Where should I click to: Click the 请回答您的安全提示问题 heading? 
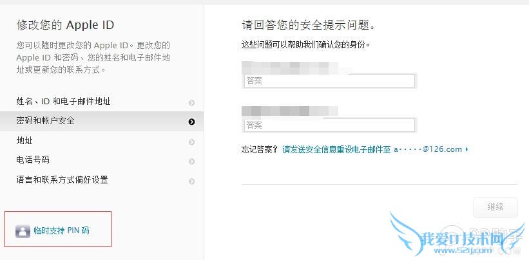(309, 26)
